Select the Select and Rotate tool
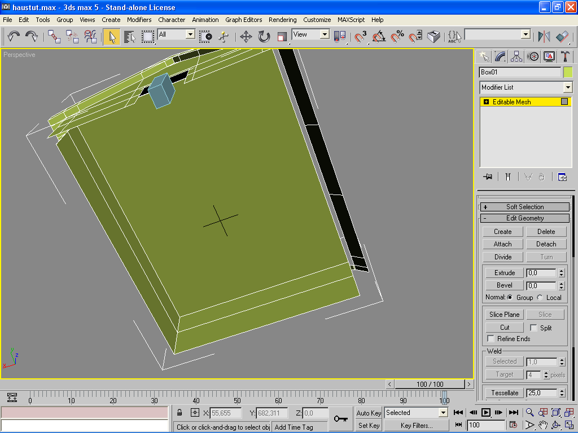578x433 pixels. [x=264, y=37]
